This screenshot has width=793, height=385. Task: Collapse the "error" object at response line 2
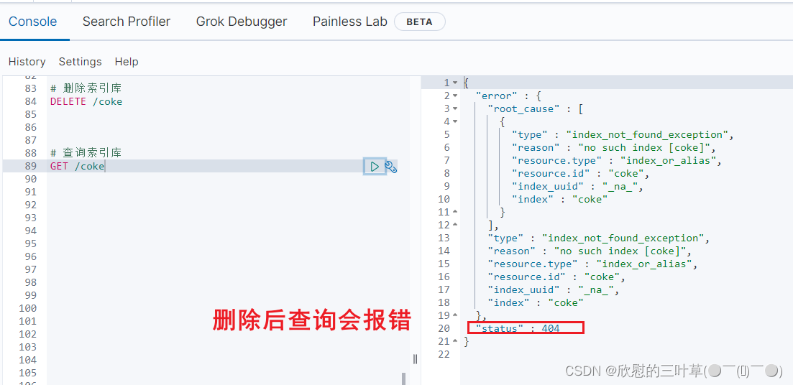(455, 96)
